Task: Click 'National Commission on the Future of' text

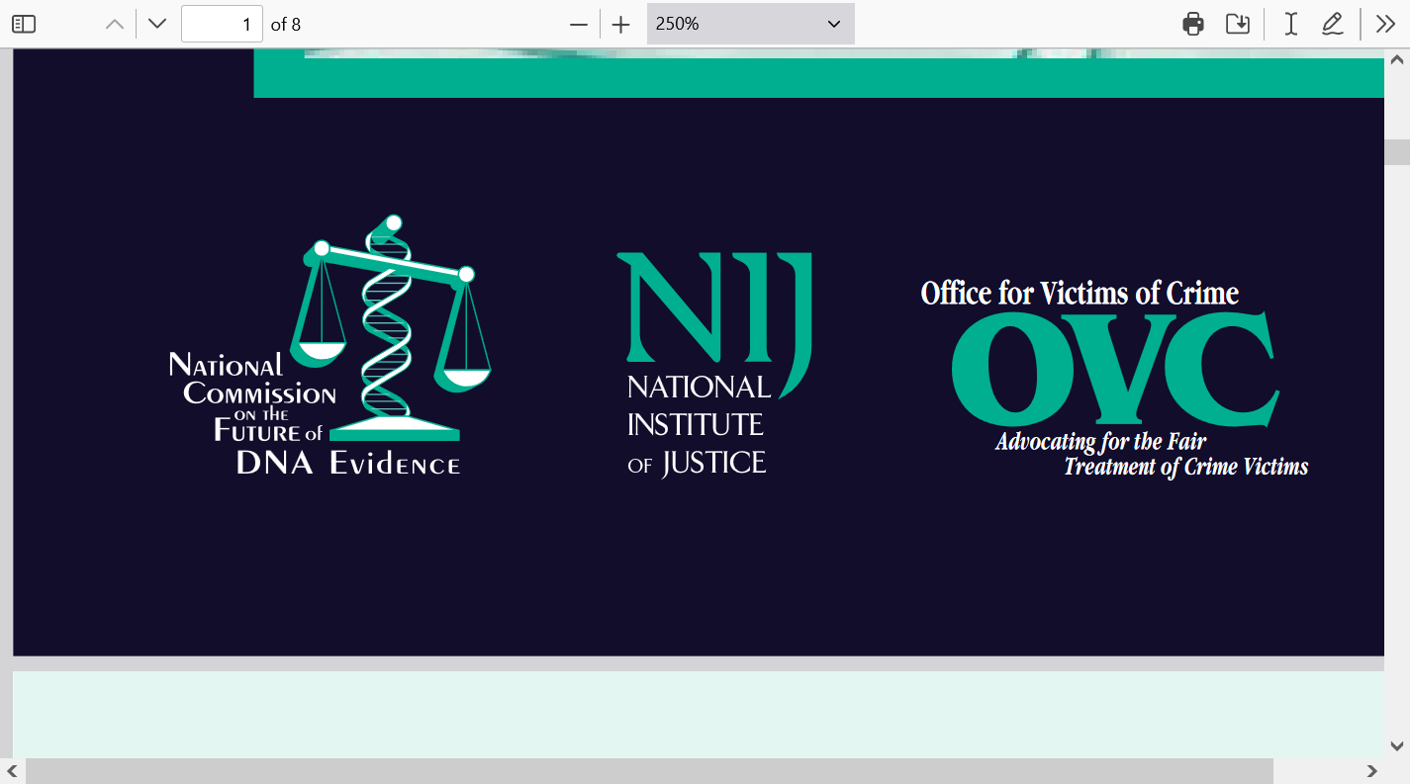Action: tap(252, 397)
